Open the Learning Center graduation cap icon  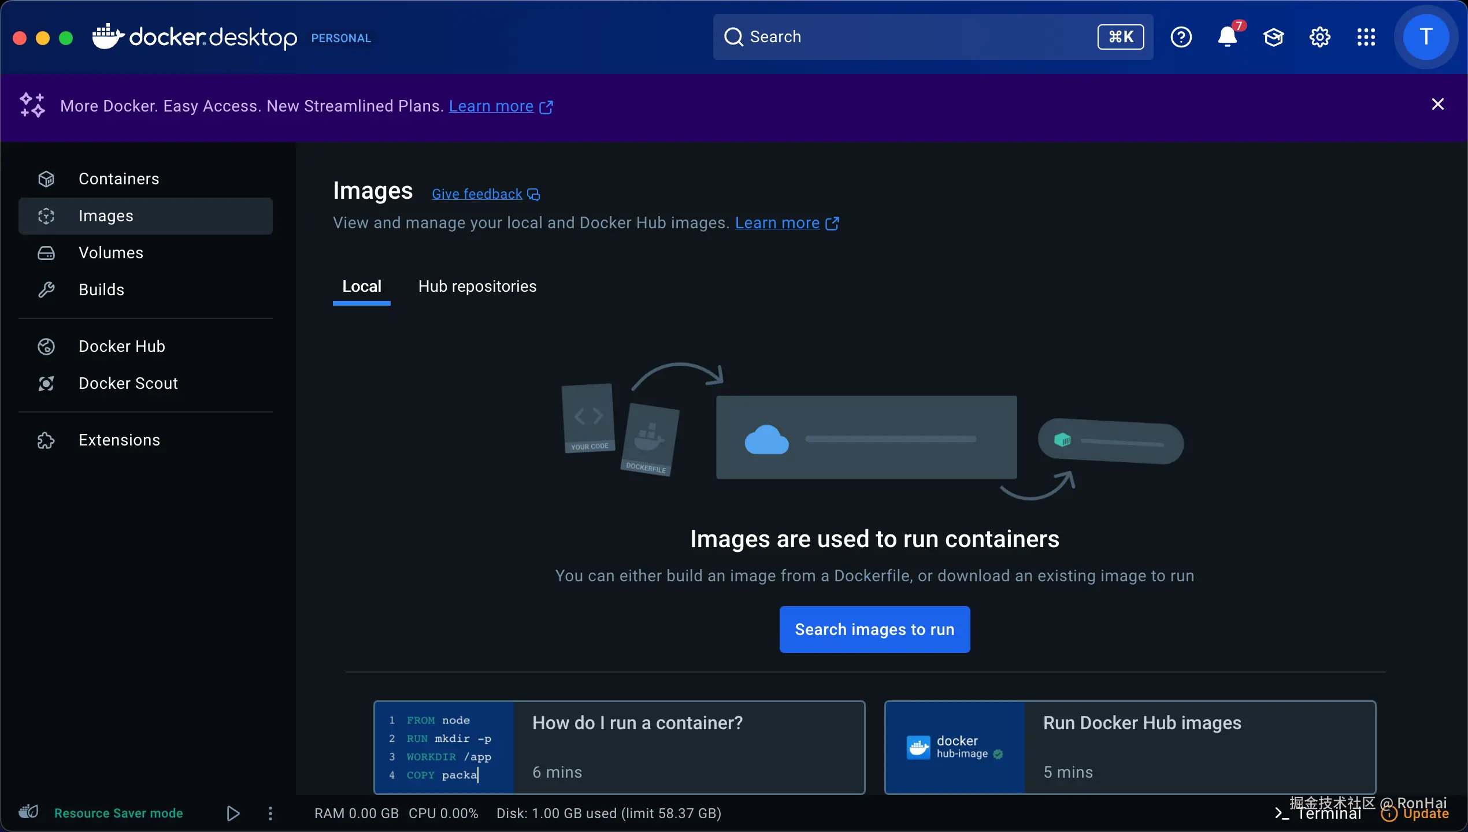point(1273,37)
